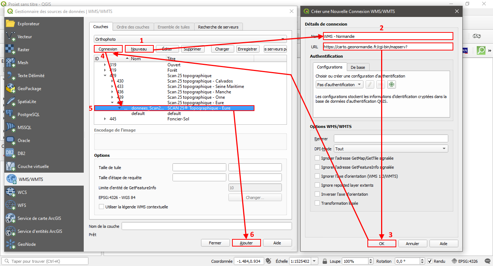Click the scale lock icon in status bar
The width and height of the screenshot is (493, 266).
[x=325, y=261]
